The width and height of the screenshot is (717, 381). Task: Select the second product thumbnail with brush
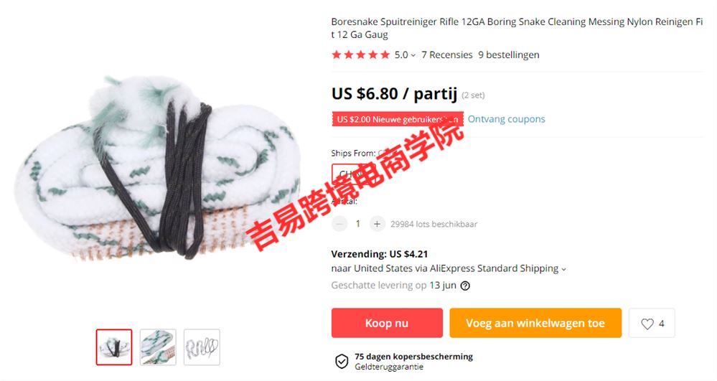tap(158, 347)
